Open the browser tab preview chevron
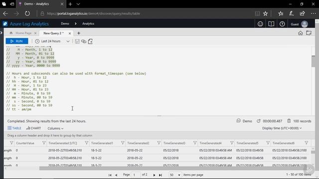Viewport: 319px width, 179px height. pyautogui.click(x=78, y=4)
